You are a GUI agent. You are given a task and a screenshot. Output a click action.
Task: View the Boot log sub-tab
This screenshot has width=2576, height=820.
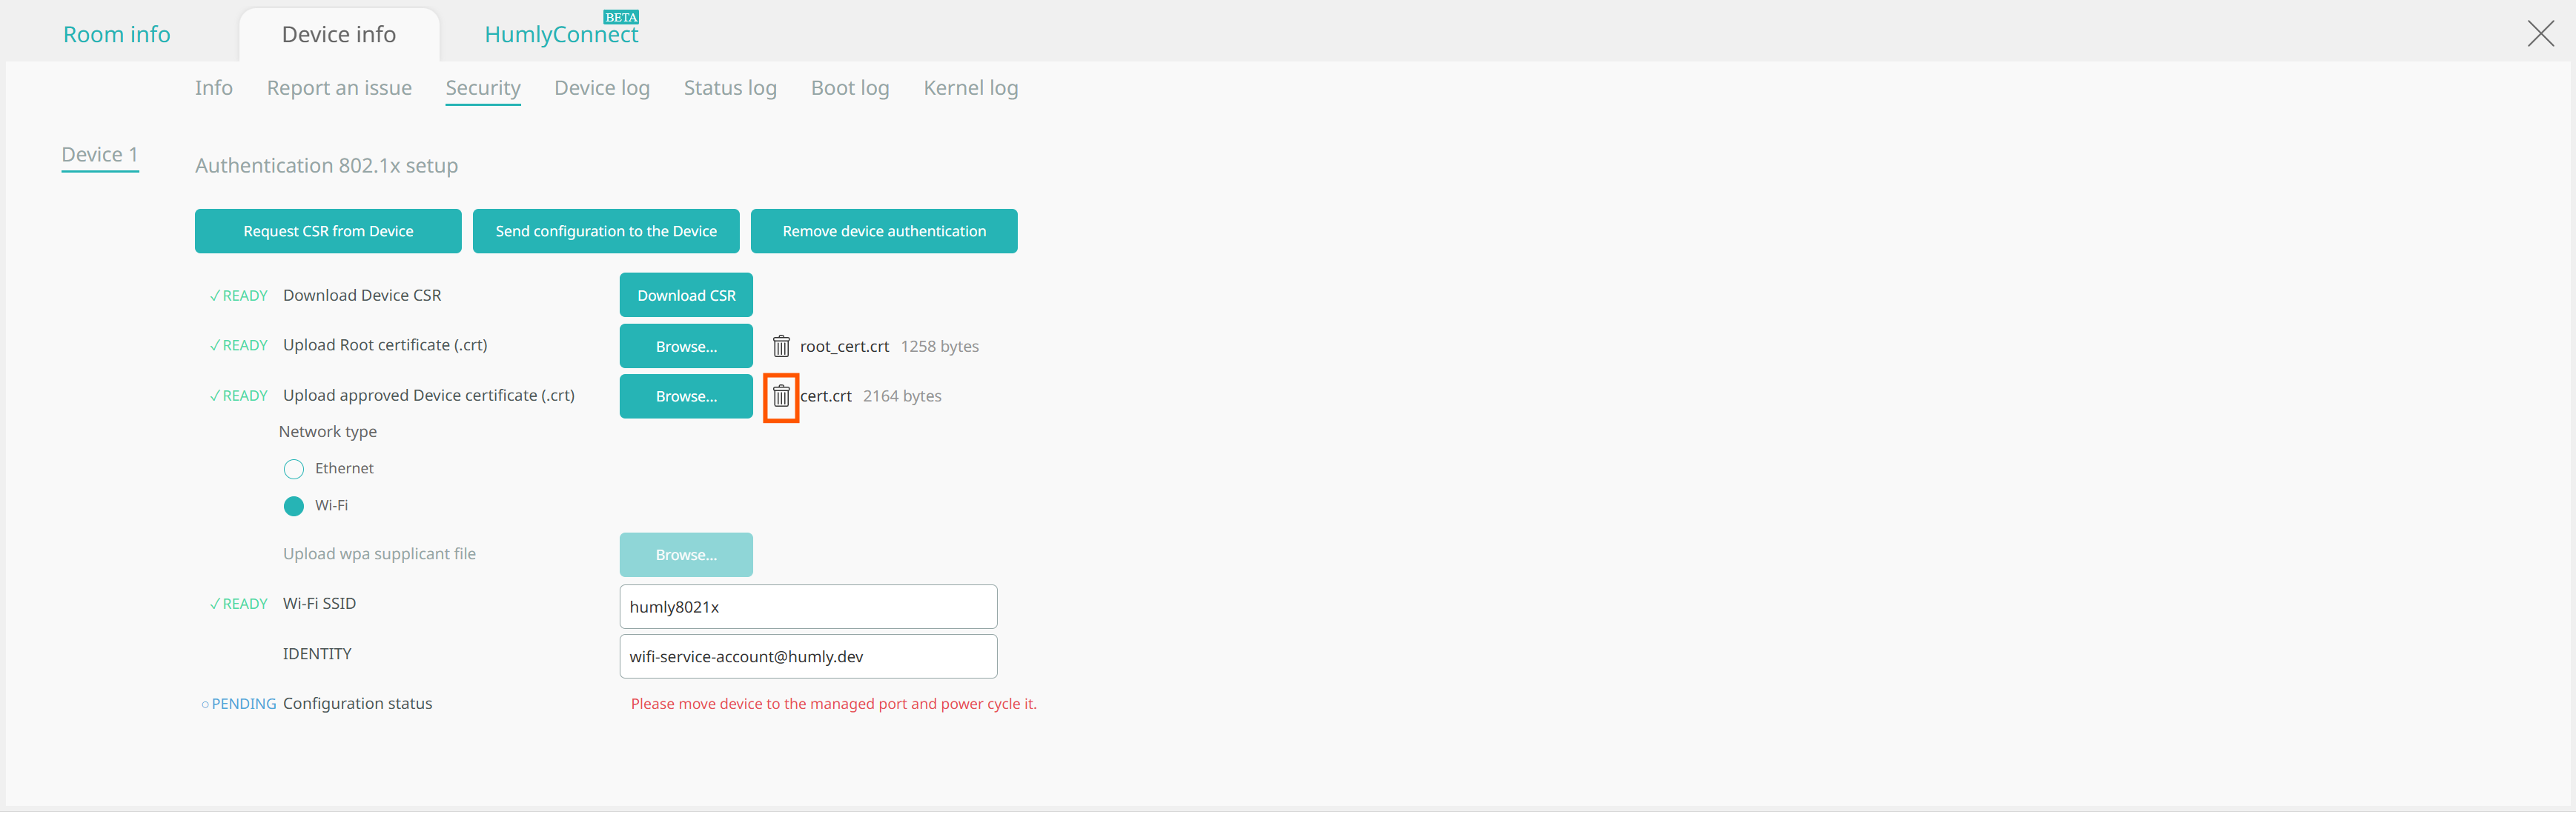850,88
